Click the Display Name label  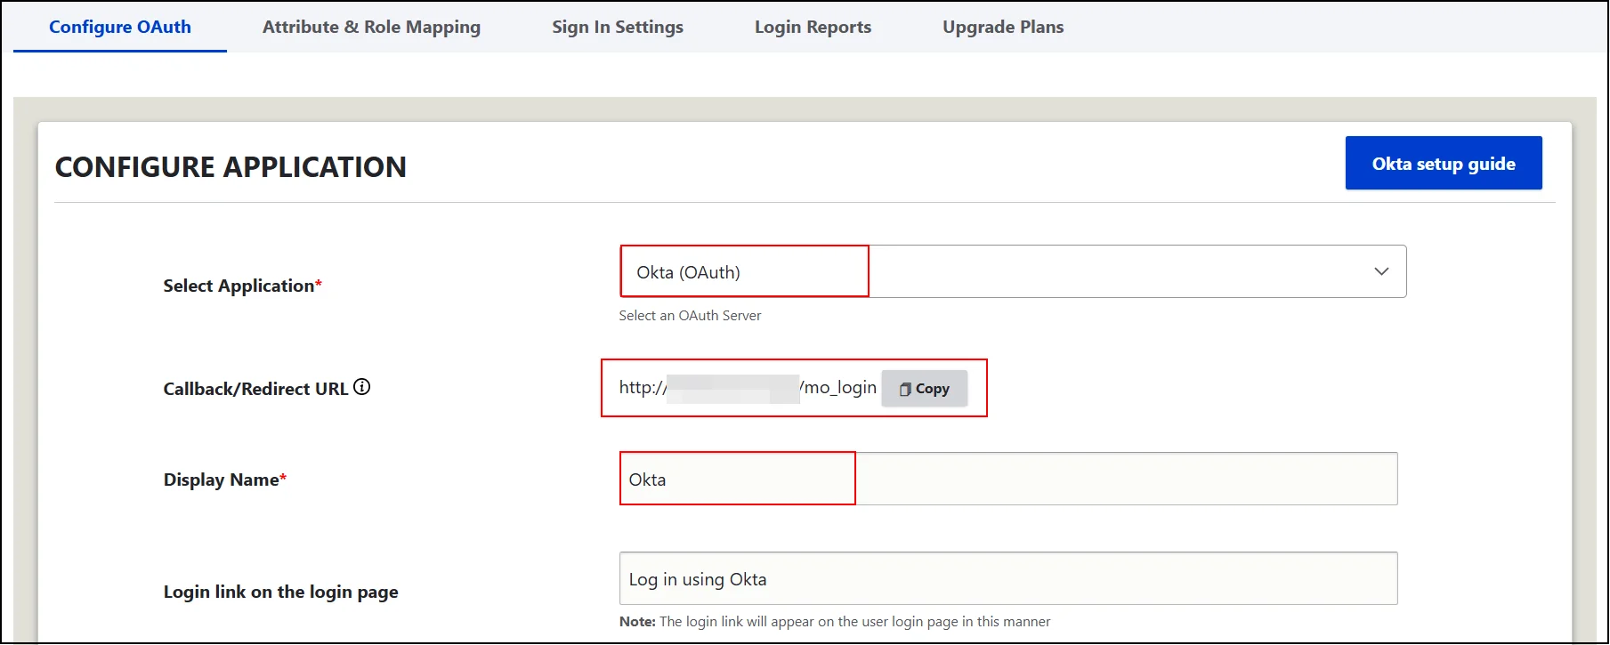(x=224, y=480)
